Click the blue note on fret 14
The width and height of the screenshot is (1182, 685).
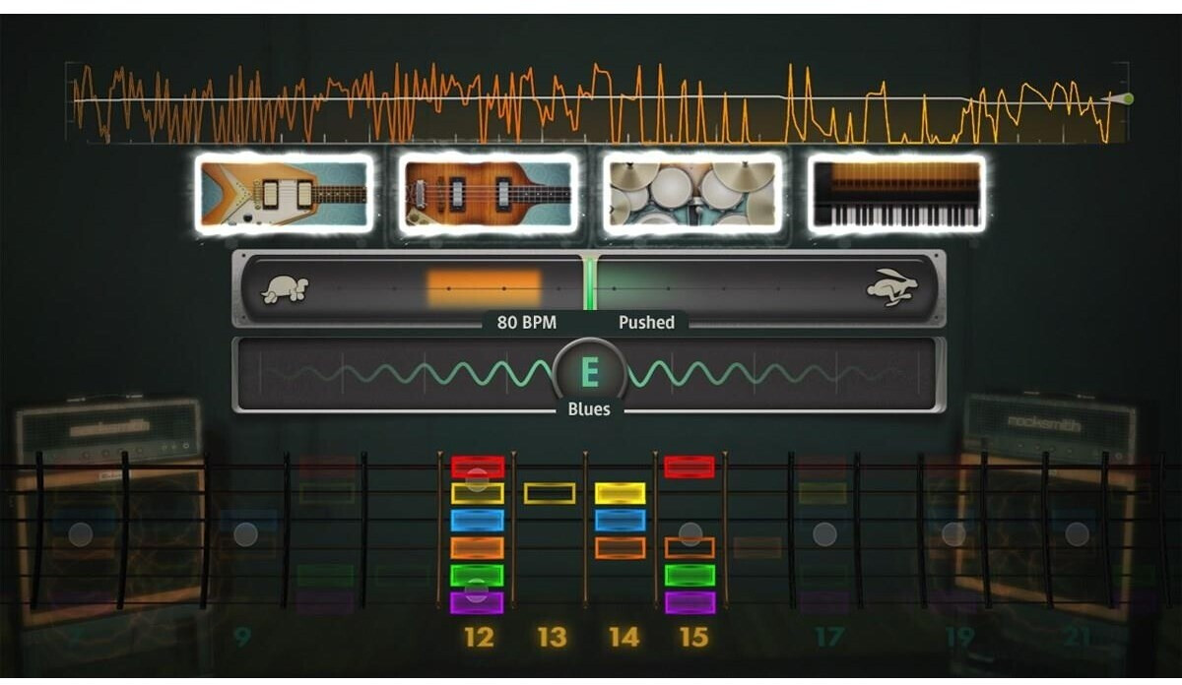(x=620, y=521)
